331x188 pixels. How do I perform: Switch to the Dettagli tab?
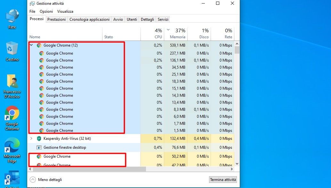coord(147,19)
